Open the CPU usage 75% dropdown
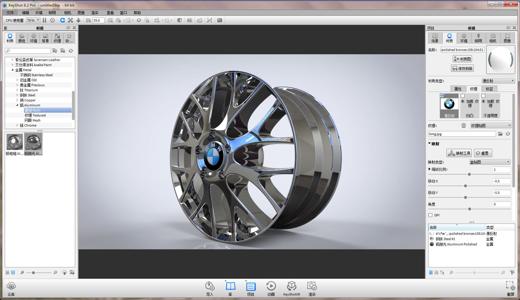 click(33, 20)
